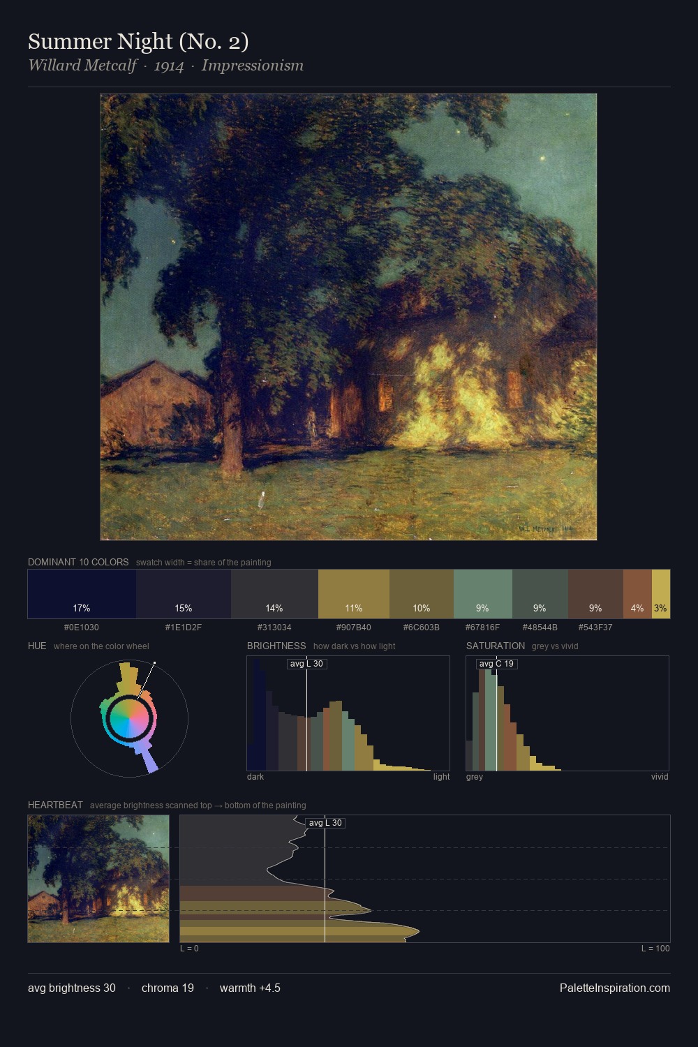Viewport: 698px width, 1047px height.
Task: Click the 'HUE' section heading
Action: pyautogui.click(x=37, y=646)
